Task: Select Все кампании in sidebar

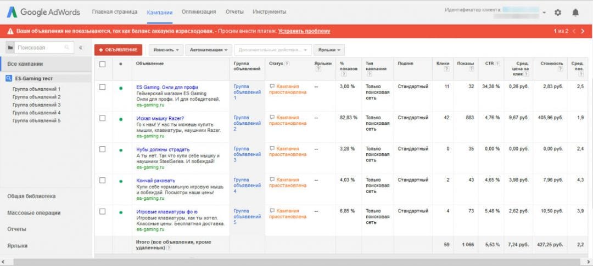Action: coord(46,64)
